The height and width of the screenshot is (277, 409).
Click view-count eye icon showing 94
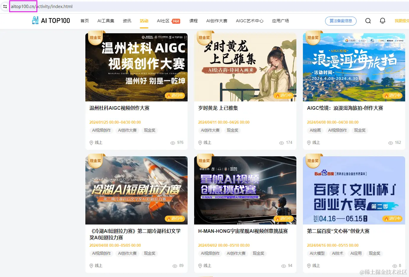coord(284,266)
